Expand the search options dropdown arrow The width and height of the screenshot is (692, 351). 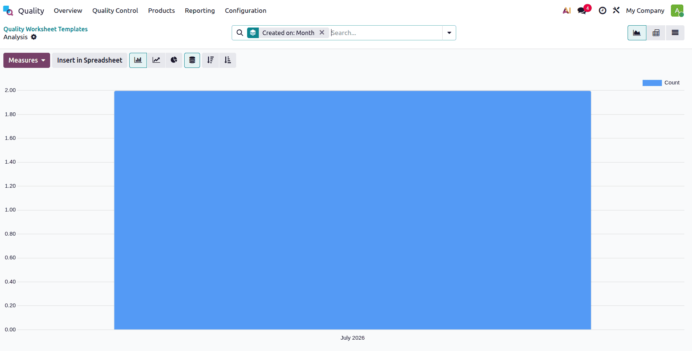pos(449,33)
